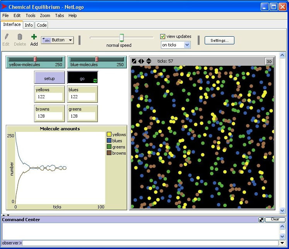Viewport: 289px width, 249px height.
Task: Click the plot x-axis max value 100
Action: click(101, 207)
